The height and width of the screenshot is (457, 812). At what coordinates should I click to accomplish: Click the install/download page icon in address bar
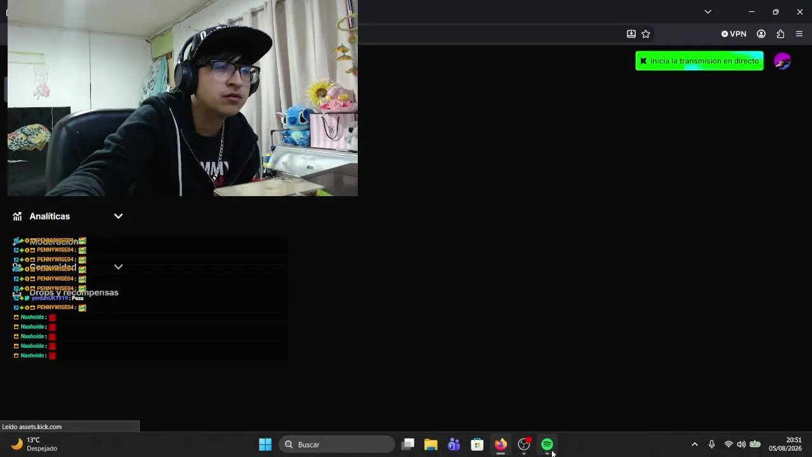pyautogui.click(x=631, y=34)
